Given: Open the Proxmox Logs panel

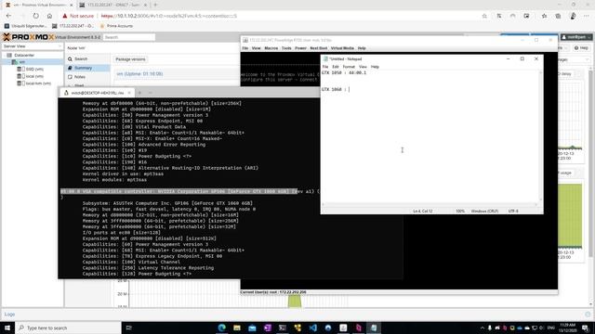Looking at the screenshot, I should coord(9,315).
